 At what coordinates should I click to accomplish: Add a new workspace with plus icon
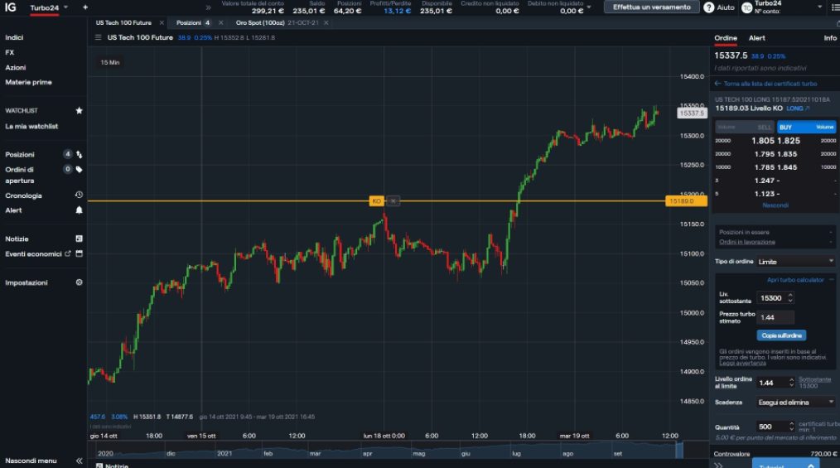pyautogui.click(x=85, y=7)
